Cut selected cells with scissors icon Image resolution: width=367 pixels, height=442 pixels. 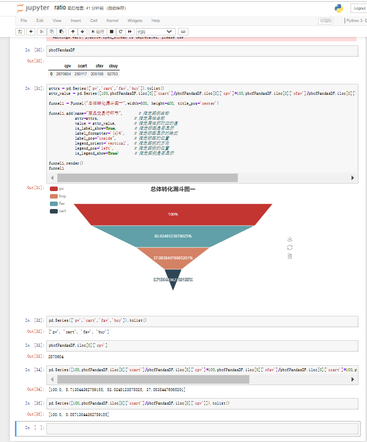42,31
